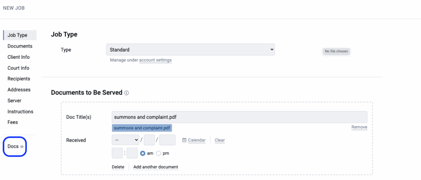Image resolution: width=421 pixels, height=180 pixels.
Task: Click Add another document
Action: tap(155, 167)
